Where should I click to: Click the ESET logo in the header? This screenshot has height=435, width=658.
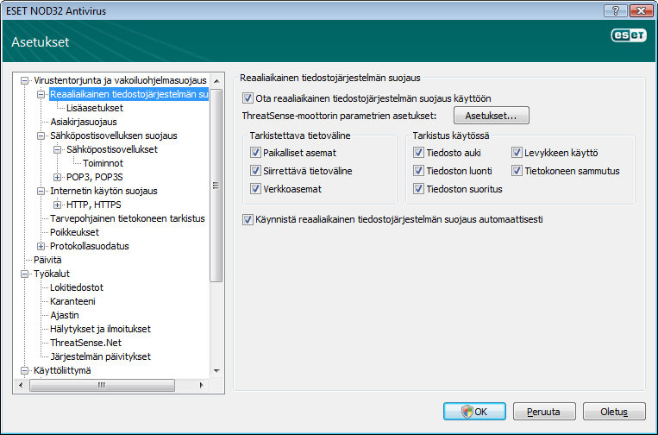click(629, 35)
